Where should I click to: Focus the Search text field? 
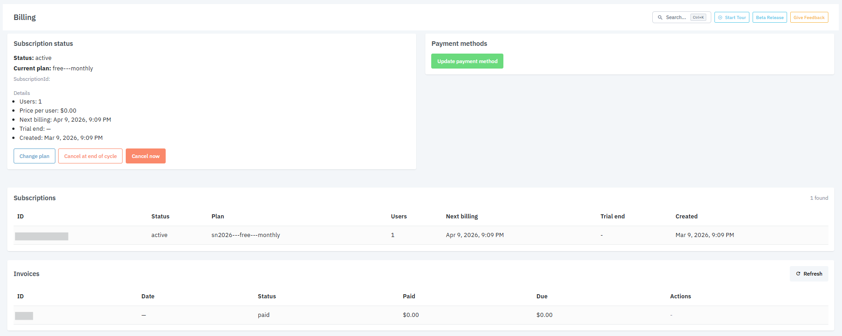[x=676, y=18]
